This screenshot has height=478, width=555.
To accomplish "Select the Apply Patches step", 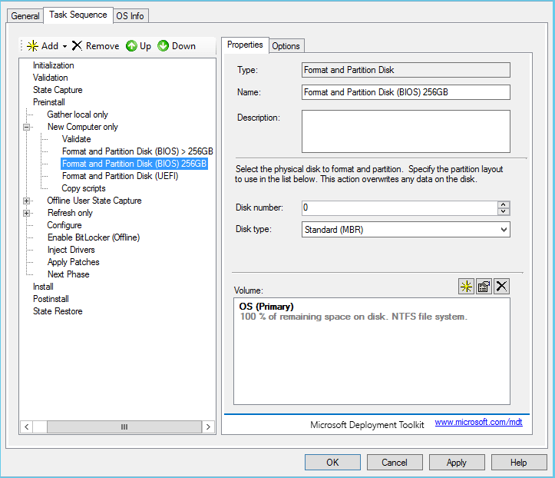I will point(73,262).
